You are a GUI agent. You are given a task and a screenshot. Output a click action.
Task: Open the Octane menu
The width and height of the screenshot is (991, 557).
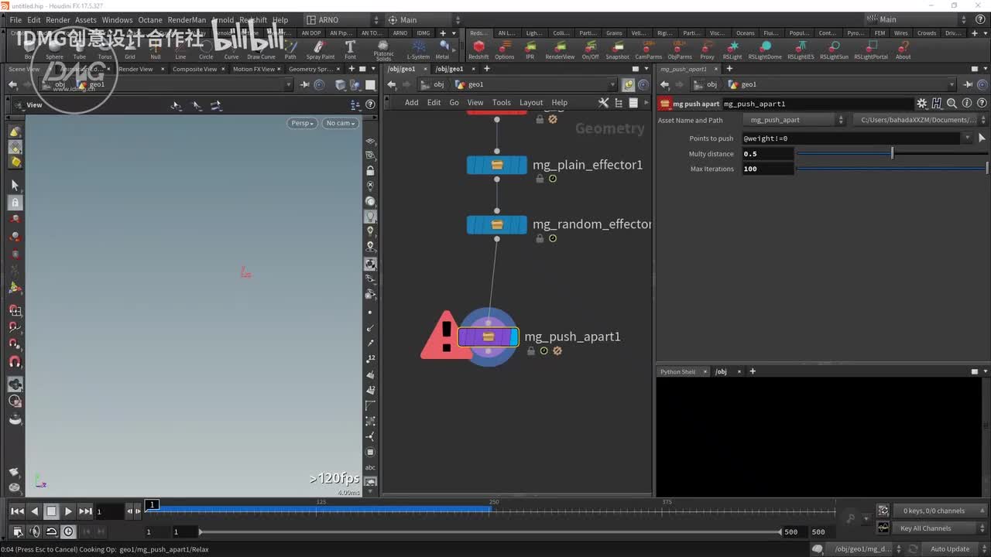pos(150,19)
